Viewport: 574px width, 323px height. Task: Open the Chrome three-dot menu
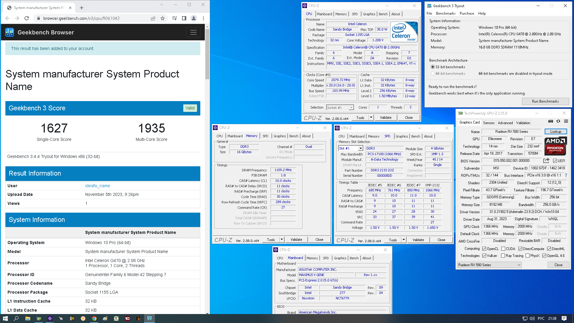pyautogui.click(x=203, y=18)
